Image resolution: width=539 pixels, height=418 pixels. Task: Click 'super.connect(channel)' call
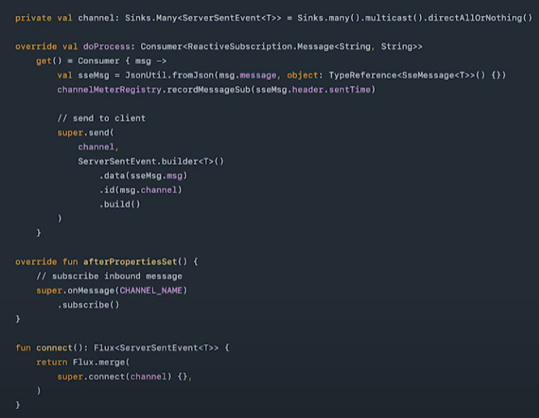[114, 377]
